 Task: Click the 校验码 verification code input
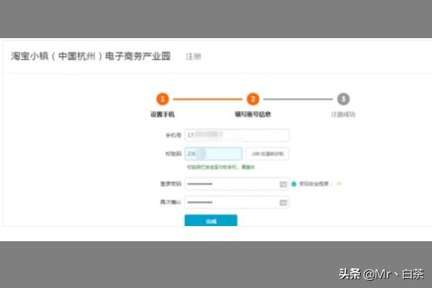coord(213,153)
